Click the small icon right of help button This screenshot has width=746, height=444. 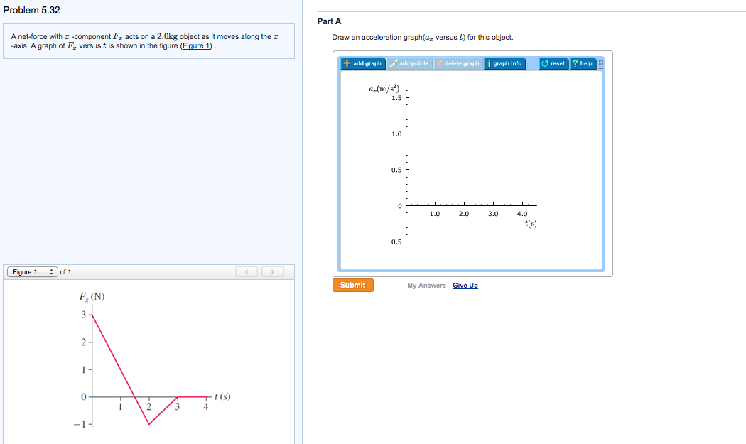pos(600,63)
